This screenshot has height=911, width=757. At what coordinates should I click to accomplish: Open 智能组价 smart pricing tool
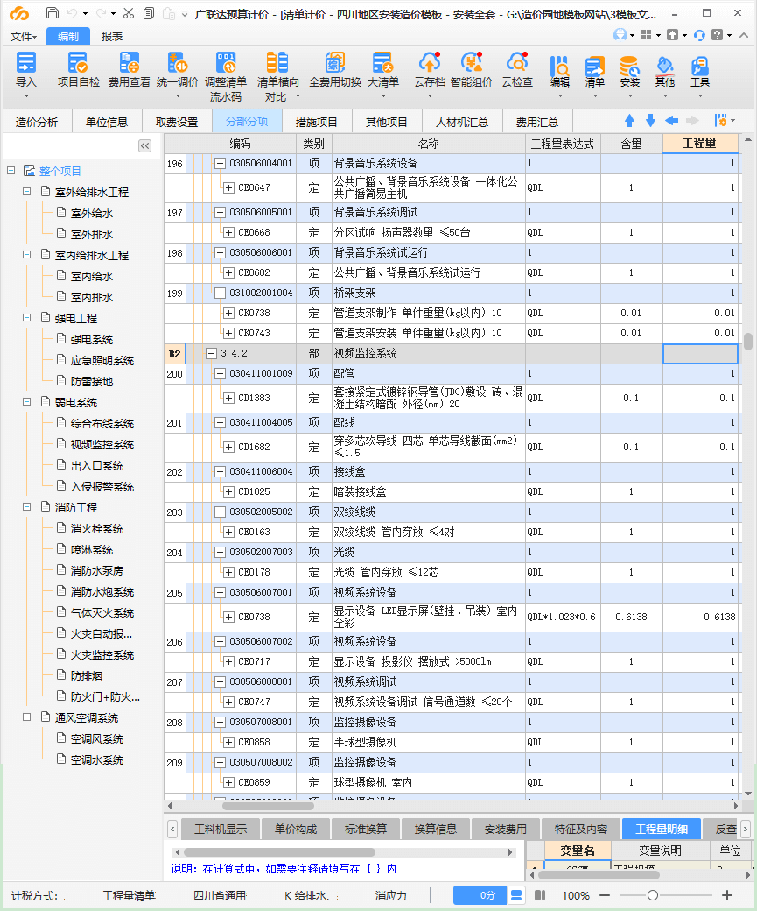pos(472,64)
